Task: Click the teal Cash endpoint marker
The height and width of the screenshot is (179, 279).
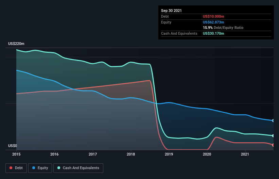Action: pyautogui.click(x=273, y=136)
